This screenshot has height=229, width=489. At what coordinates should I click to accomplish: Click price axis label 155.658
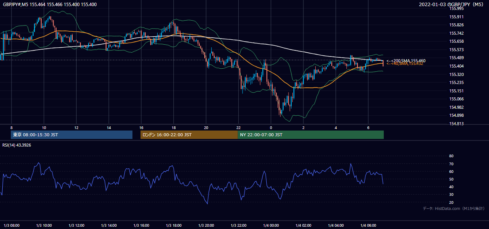[x=457, y=41]
